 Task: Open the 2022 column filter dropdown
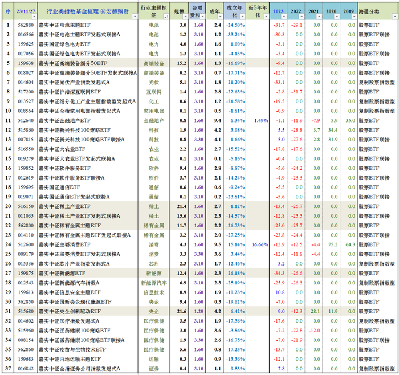(302, 17)
